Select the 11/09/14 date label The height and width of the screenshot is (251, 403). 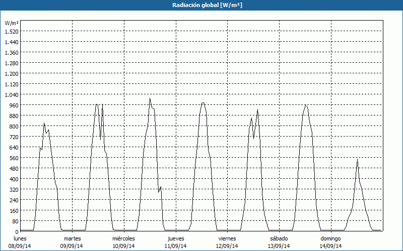(x=175, y=246)
